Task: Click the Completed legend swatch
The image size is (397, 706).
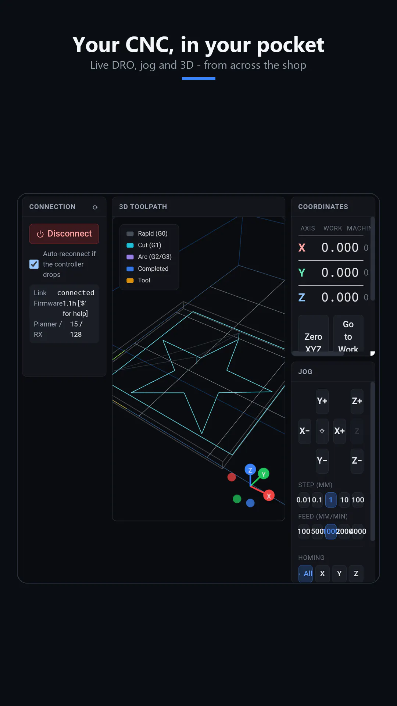Action: pos(130,269)
